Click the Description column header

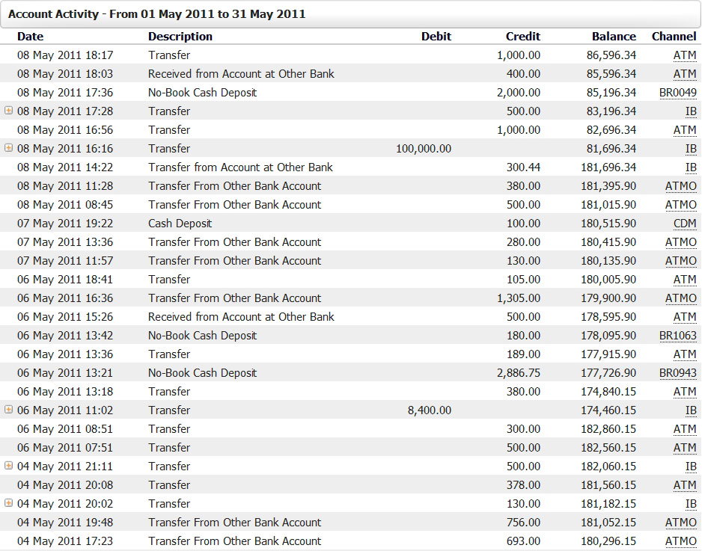point(180,37)
